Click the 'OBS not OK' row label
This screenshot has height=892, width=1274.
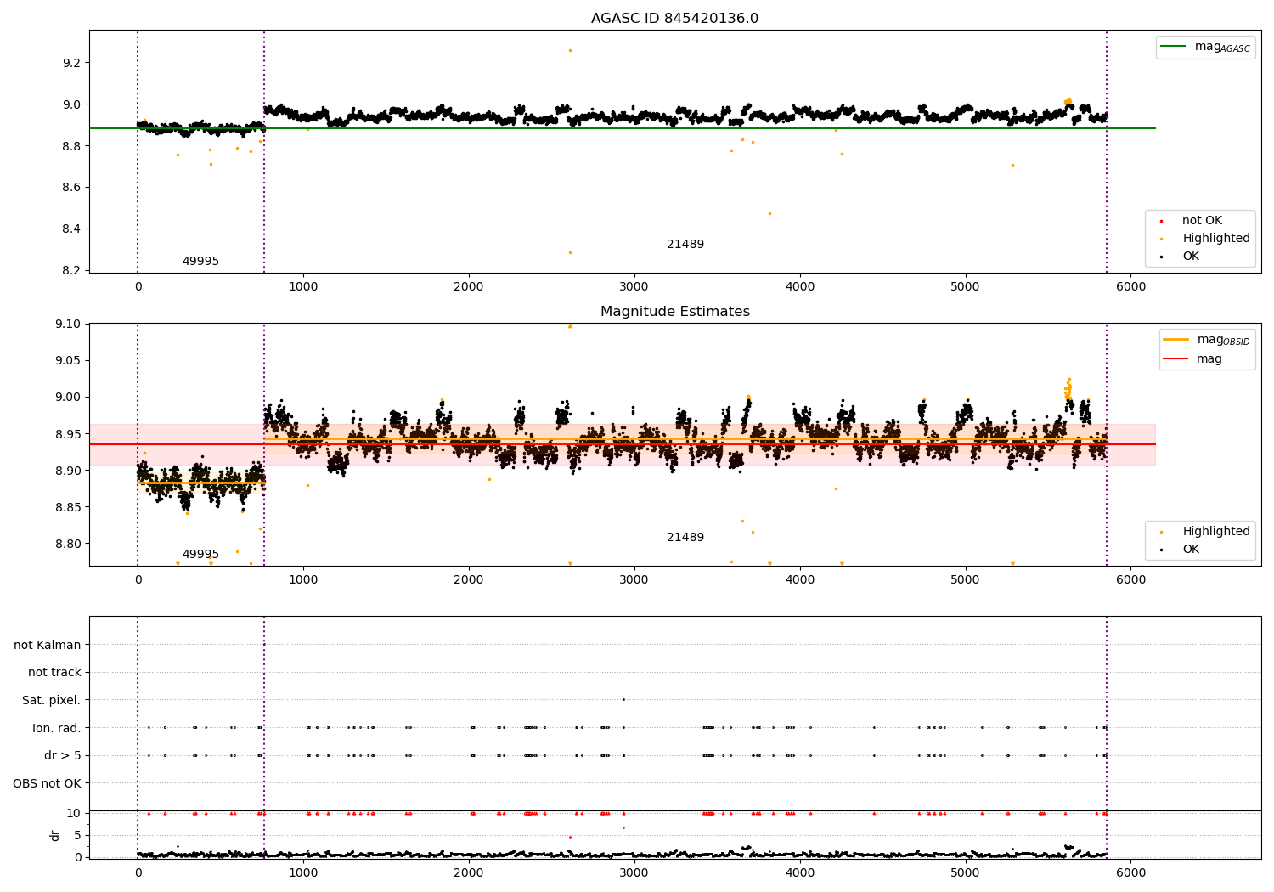click(48, 783)
